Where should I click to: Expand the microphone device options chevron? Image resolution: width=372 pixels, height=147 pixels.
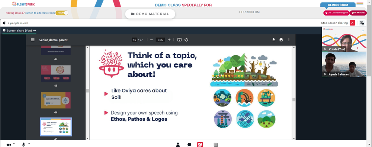[29, 143]
